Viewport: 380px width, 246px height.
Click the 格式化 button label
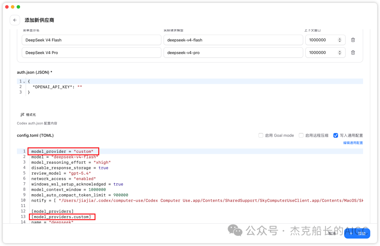click(31, 115)
